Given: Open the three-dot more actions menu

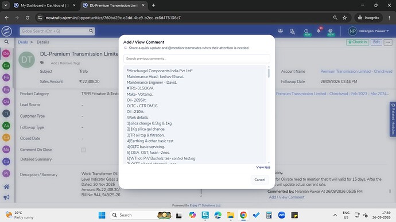Looking at the screenshot, I should (x=388, y=42).
